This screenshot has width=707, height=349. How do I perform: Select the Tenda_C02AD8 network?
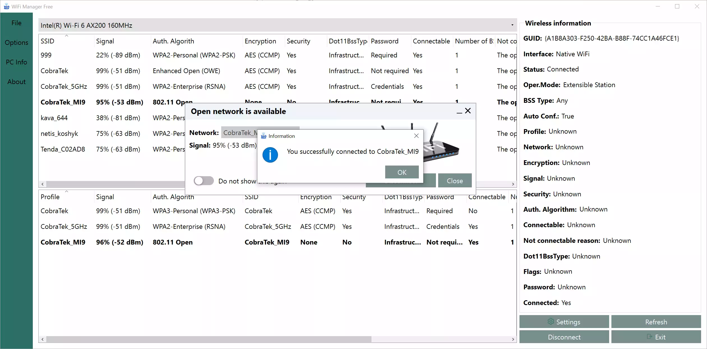coord(112,149)
